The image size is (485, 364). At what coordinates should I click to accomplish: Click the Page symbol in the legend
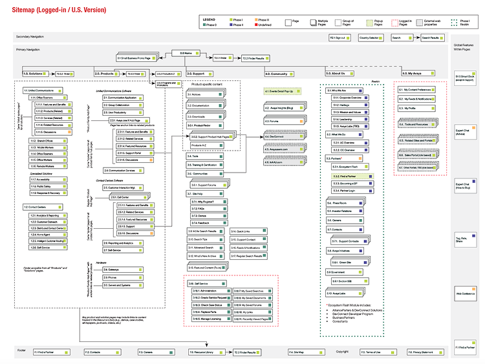(x=288, y=22)
